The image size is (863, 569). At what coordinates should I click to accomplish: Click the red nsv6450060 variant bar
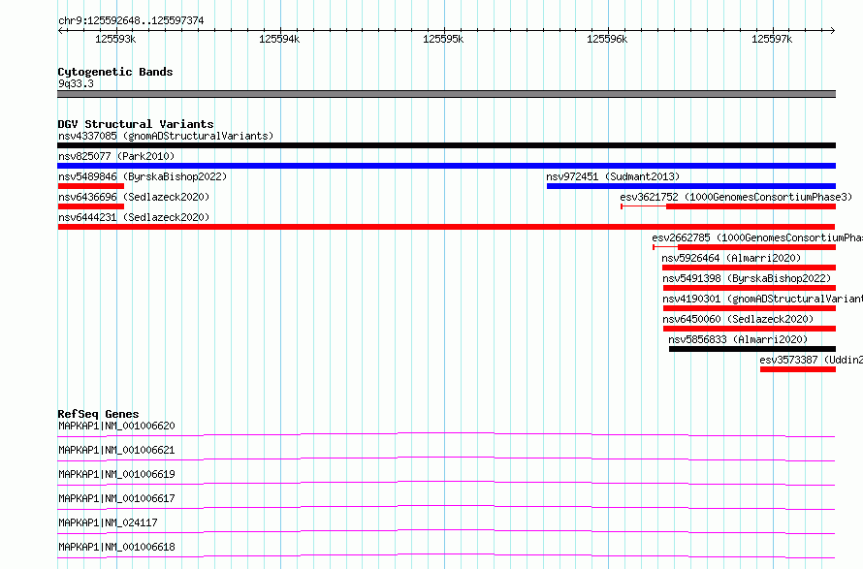coord(750,329)
